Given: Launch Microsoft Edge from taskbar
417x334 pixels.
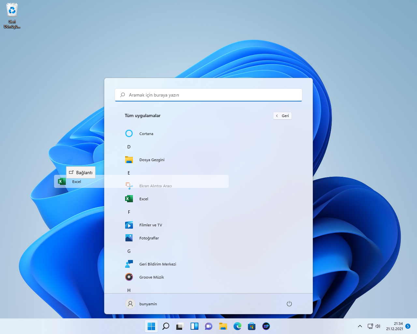Looking at the screenshot, I should point(237,326).
